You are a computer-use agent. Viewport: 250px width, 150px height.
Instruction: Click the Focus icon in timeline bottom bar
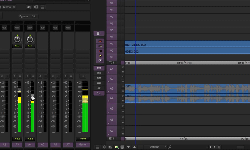tap(104, 147)
